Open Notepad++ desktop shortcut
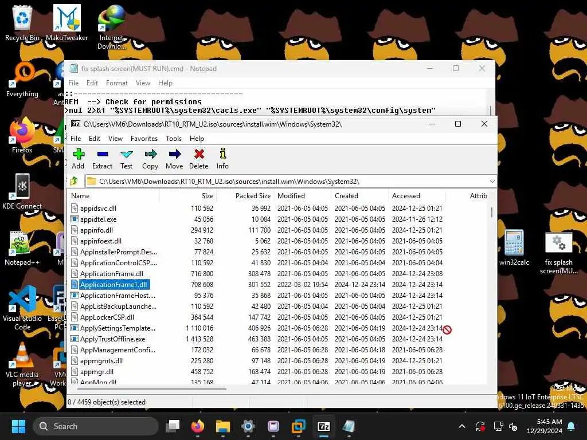Viewport: 587px width, 440px height. (x=22, y=248)
